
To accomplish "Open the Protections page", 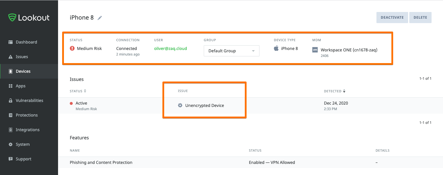I will pyautogui.click(x=29, y=115).
